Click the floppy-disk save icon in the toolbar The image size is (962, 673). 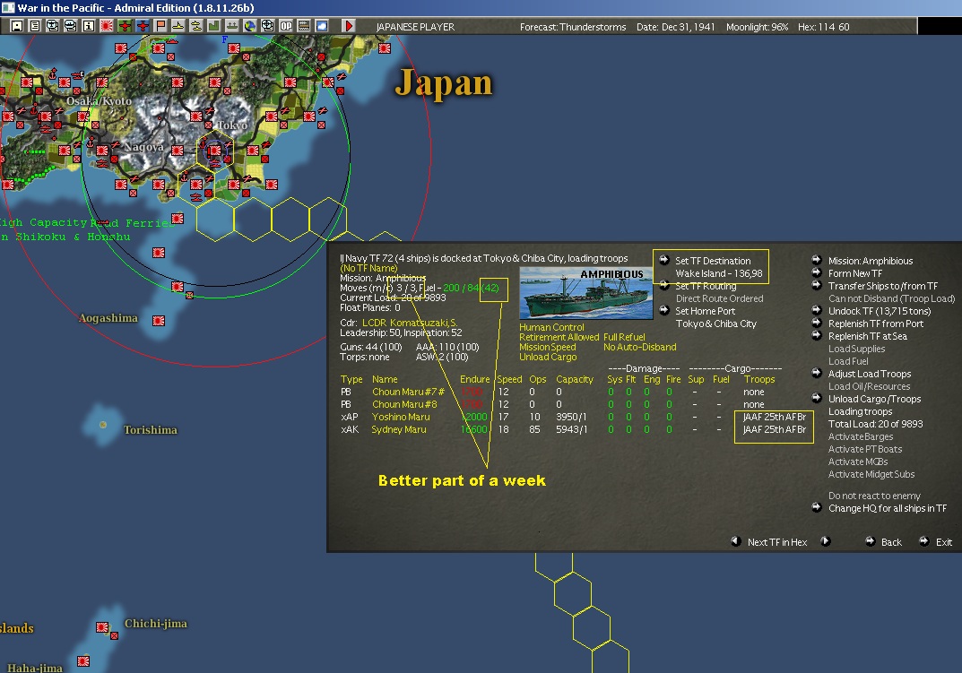point(17,26)
